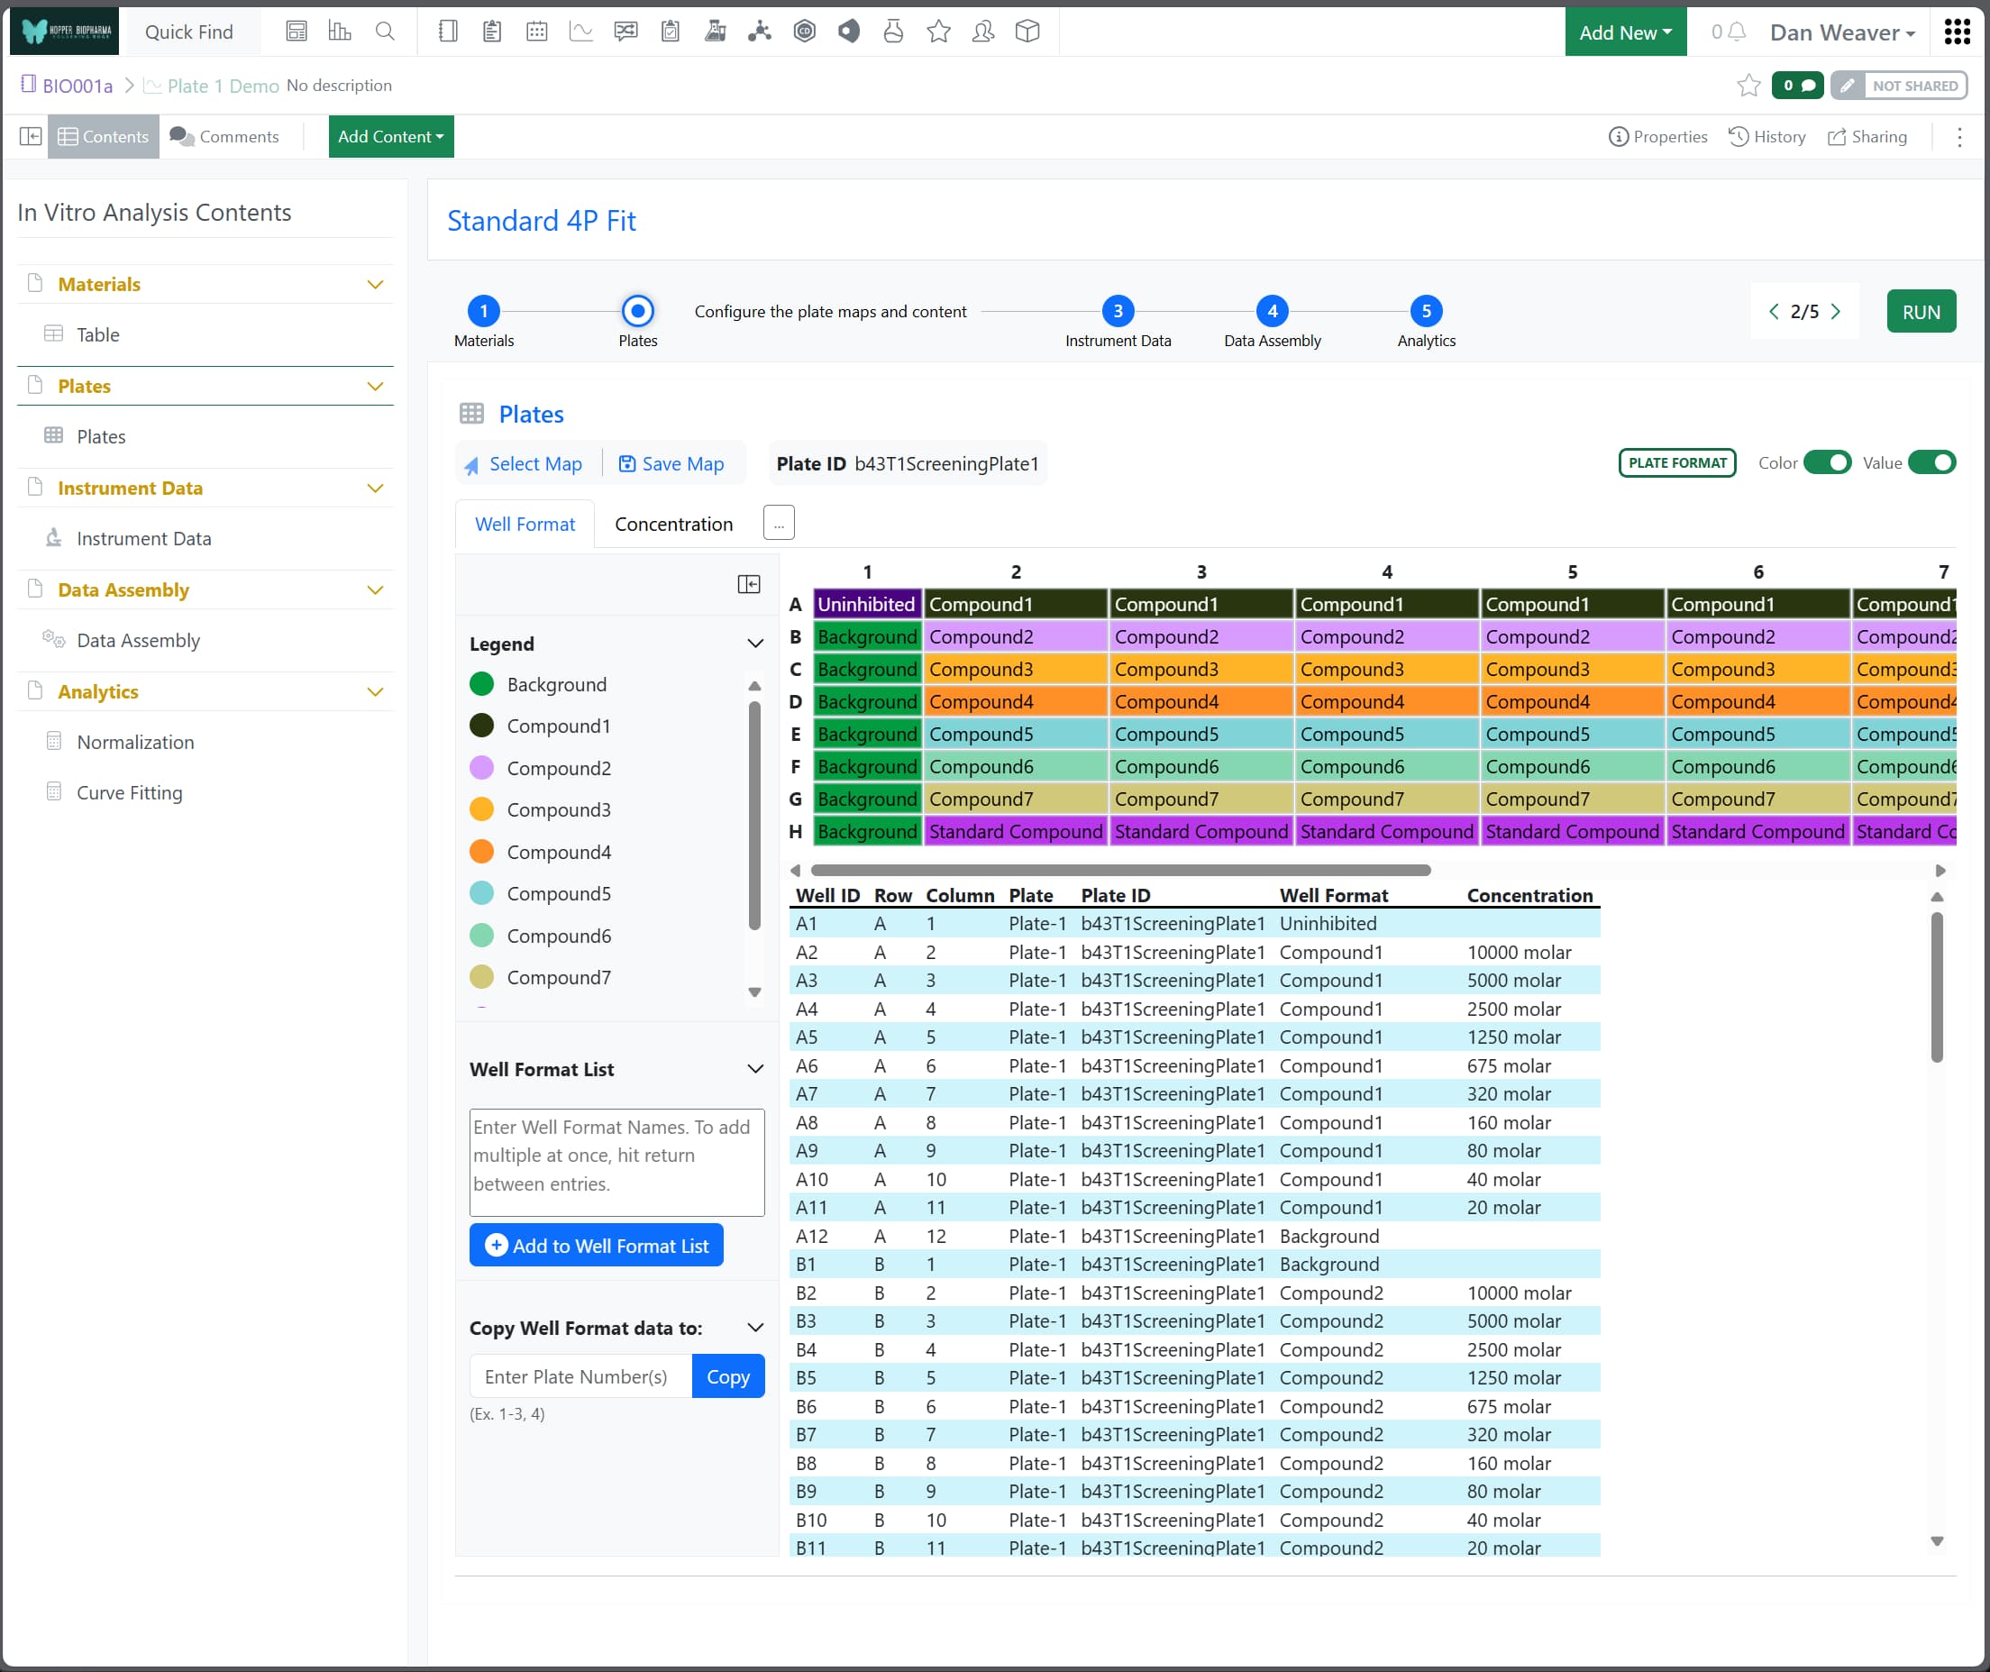Image resolution: width=1990 pixels, height=1672 pixels.
Task: Click the Compound3 orange legend swatch
Action: (x=481, y=809)
